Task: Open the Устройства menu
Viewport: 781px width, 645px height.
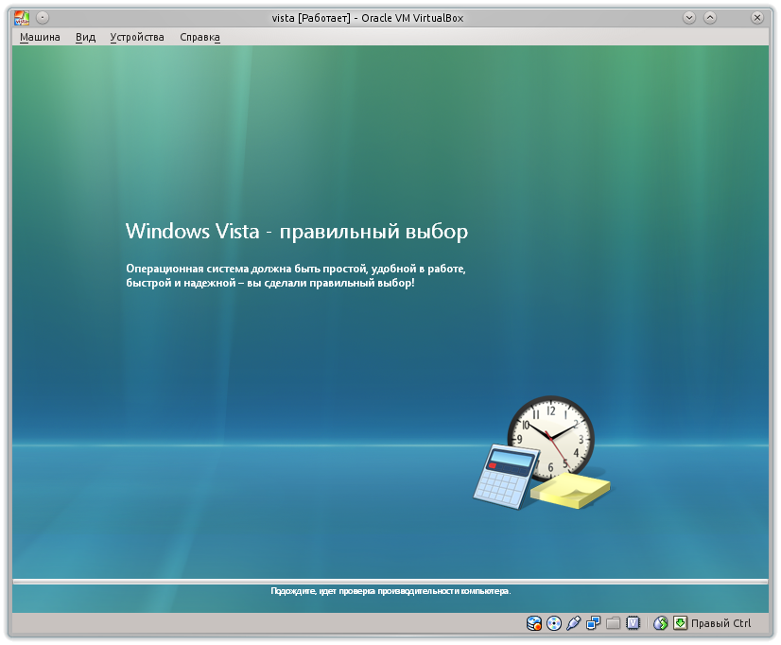Action: (137, 36)
